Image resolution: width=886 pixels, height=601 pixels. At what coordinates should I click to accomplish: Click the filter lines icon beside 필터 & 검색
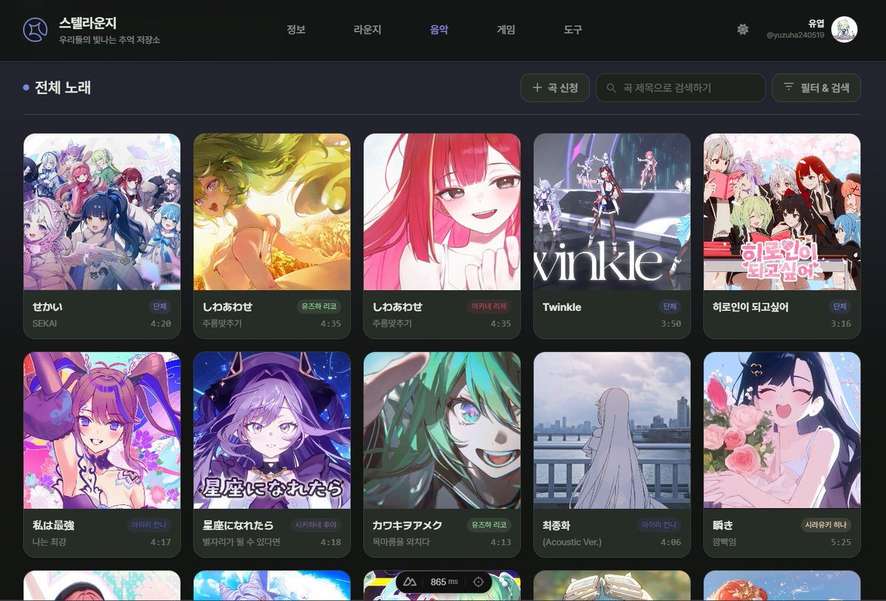(789, 87)
